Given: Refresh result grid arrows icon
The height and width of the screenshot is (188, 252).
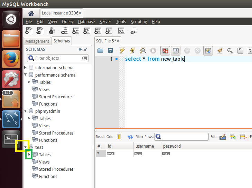Looking at the screenshot, I should pos(130,137).
